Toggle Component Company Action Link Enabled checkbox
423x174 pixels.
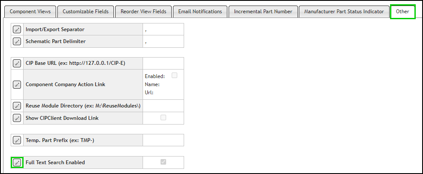174,75
